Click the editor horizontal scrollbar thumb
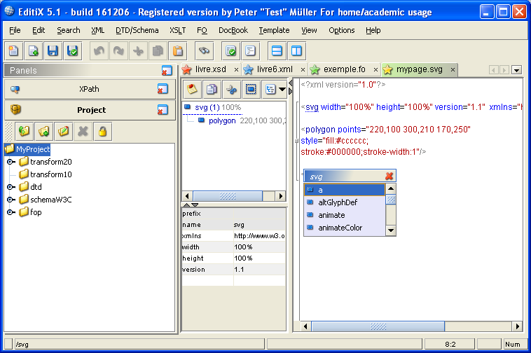Image resolution: width=531 pixels, height=353 pixels. (x=378, y=326)
